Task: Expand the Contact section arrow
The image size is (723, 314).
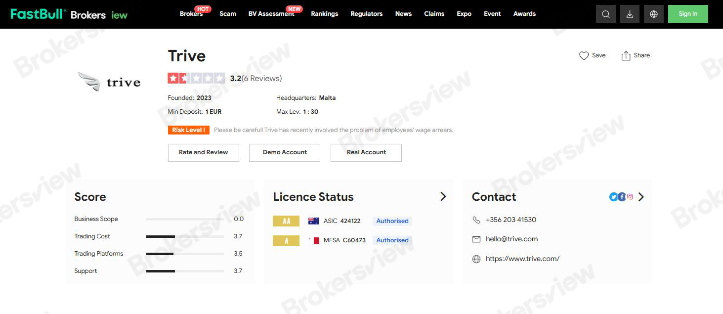Action: point(641,197)
